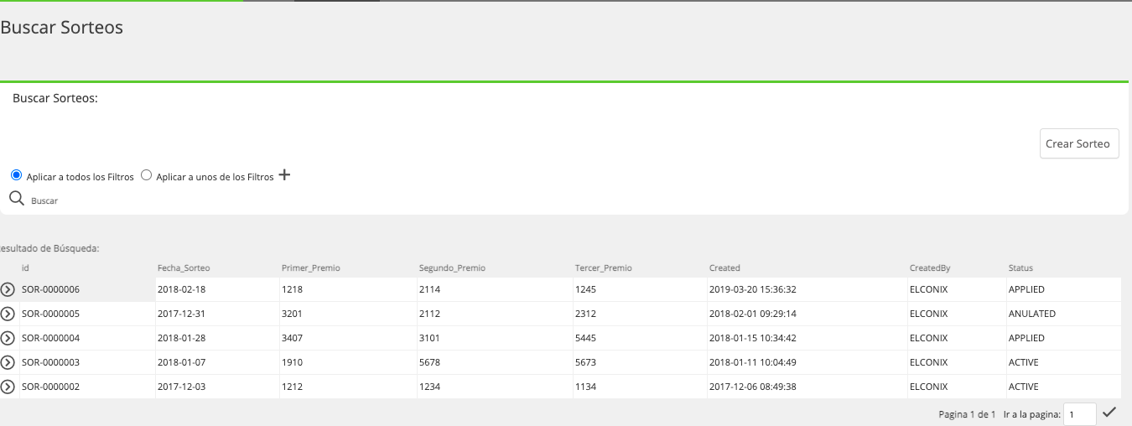This screenshot has height=426, width=1132.
Task: Click Tercer_Premio value 5445
Action: pos(585,338)
